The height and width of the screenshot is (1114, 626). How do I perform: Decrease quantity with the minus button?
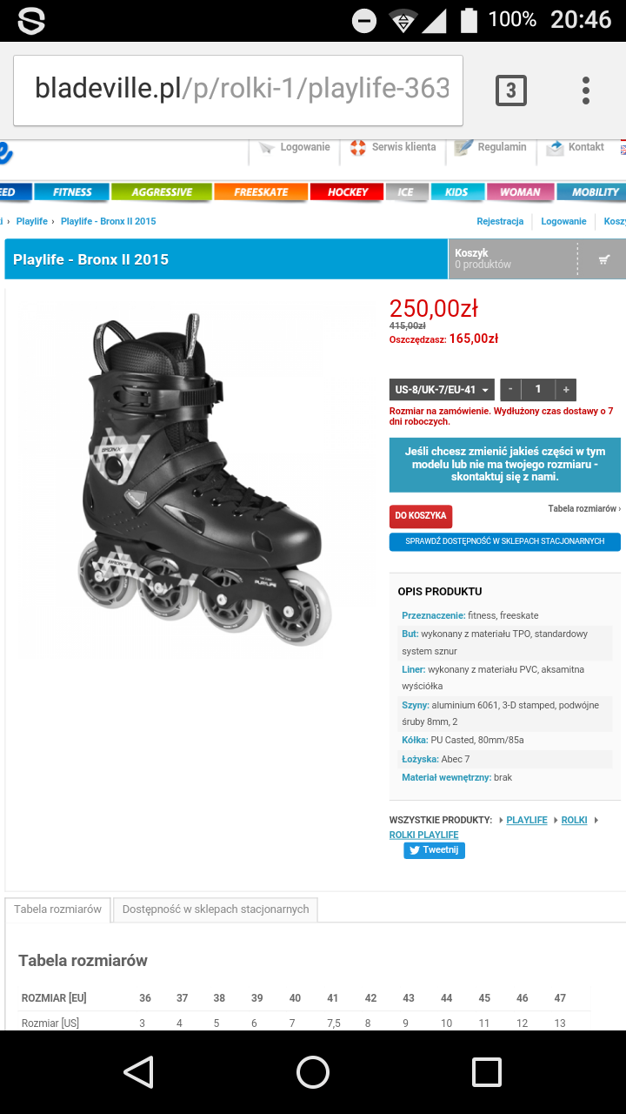coord(510,390)
